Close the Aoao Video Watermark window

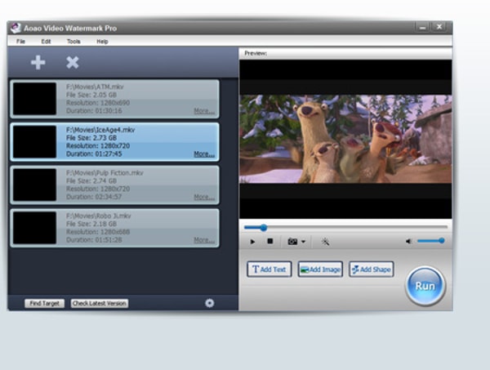439,27
